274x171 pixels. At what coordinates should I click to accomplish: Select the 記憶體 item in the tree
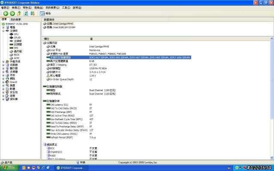click(x=18, y=44)
